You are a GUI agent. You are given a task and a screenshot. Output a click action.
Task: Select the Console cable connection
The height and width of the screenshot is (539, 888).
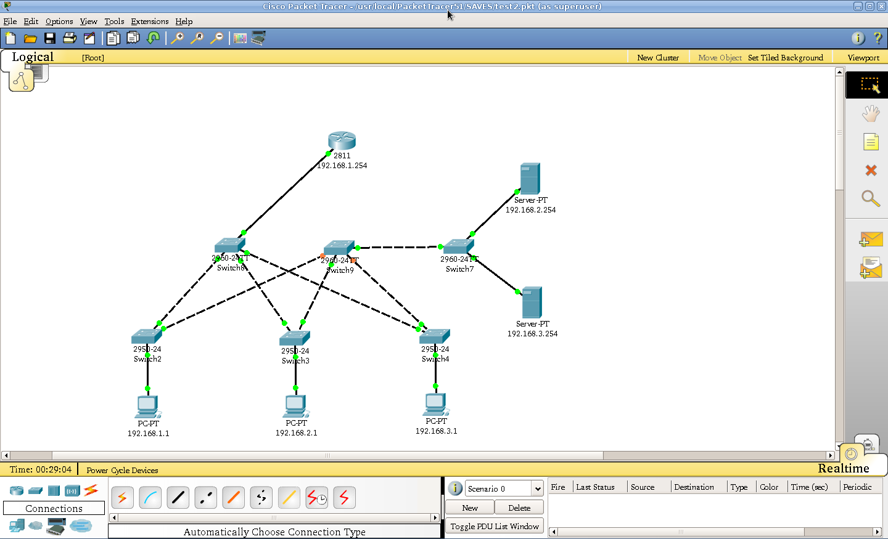[x=150, y=498]
